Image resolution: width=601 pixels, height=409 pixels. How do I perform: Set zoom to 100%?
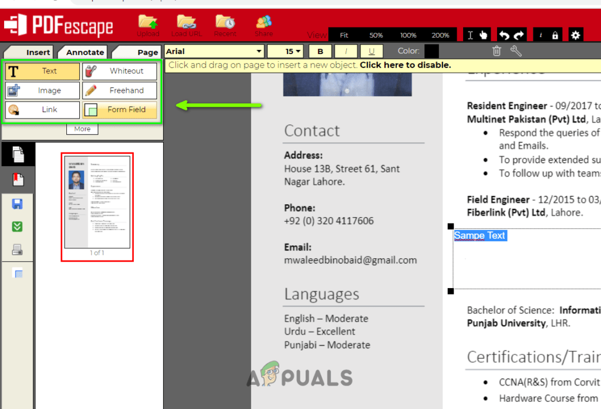pos(408,35)
